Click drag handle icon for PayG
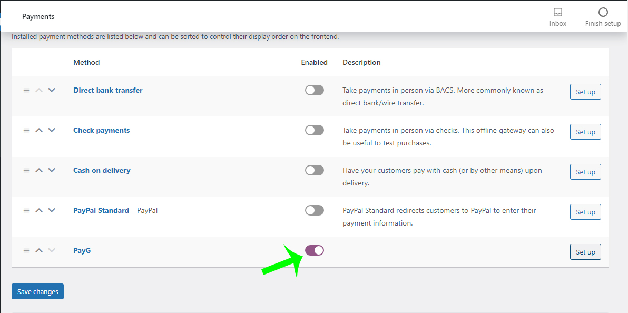The height and width of the screenshot is (313, 628). (26, 250)
